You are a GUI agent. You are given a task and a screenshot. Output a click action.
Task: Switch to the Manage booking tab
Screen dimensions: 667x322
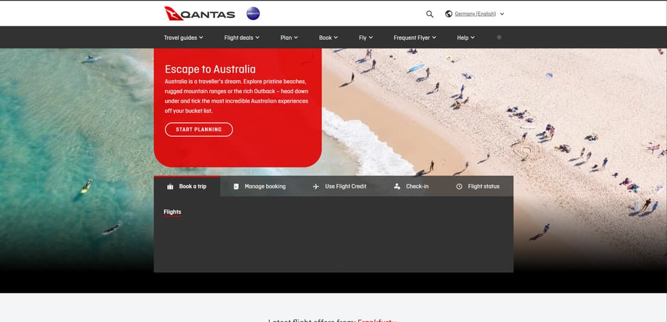(x=260, y=186)
